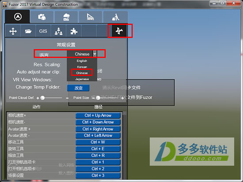Image resolution: width=243 pixels, height=182 pixels.
Task: Open the navigation compass tab
Action: (17, 17)
